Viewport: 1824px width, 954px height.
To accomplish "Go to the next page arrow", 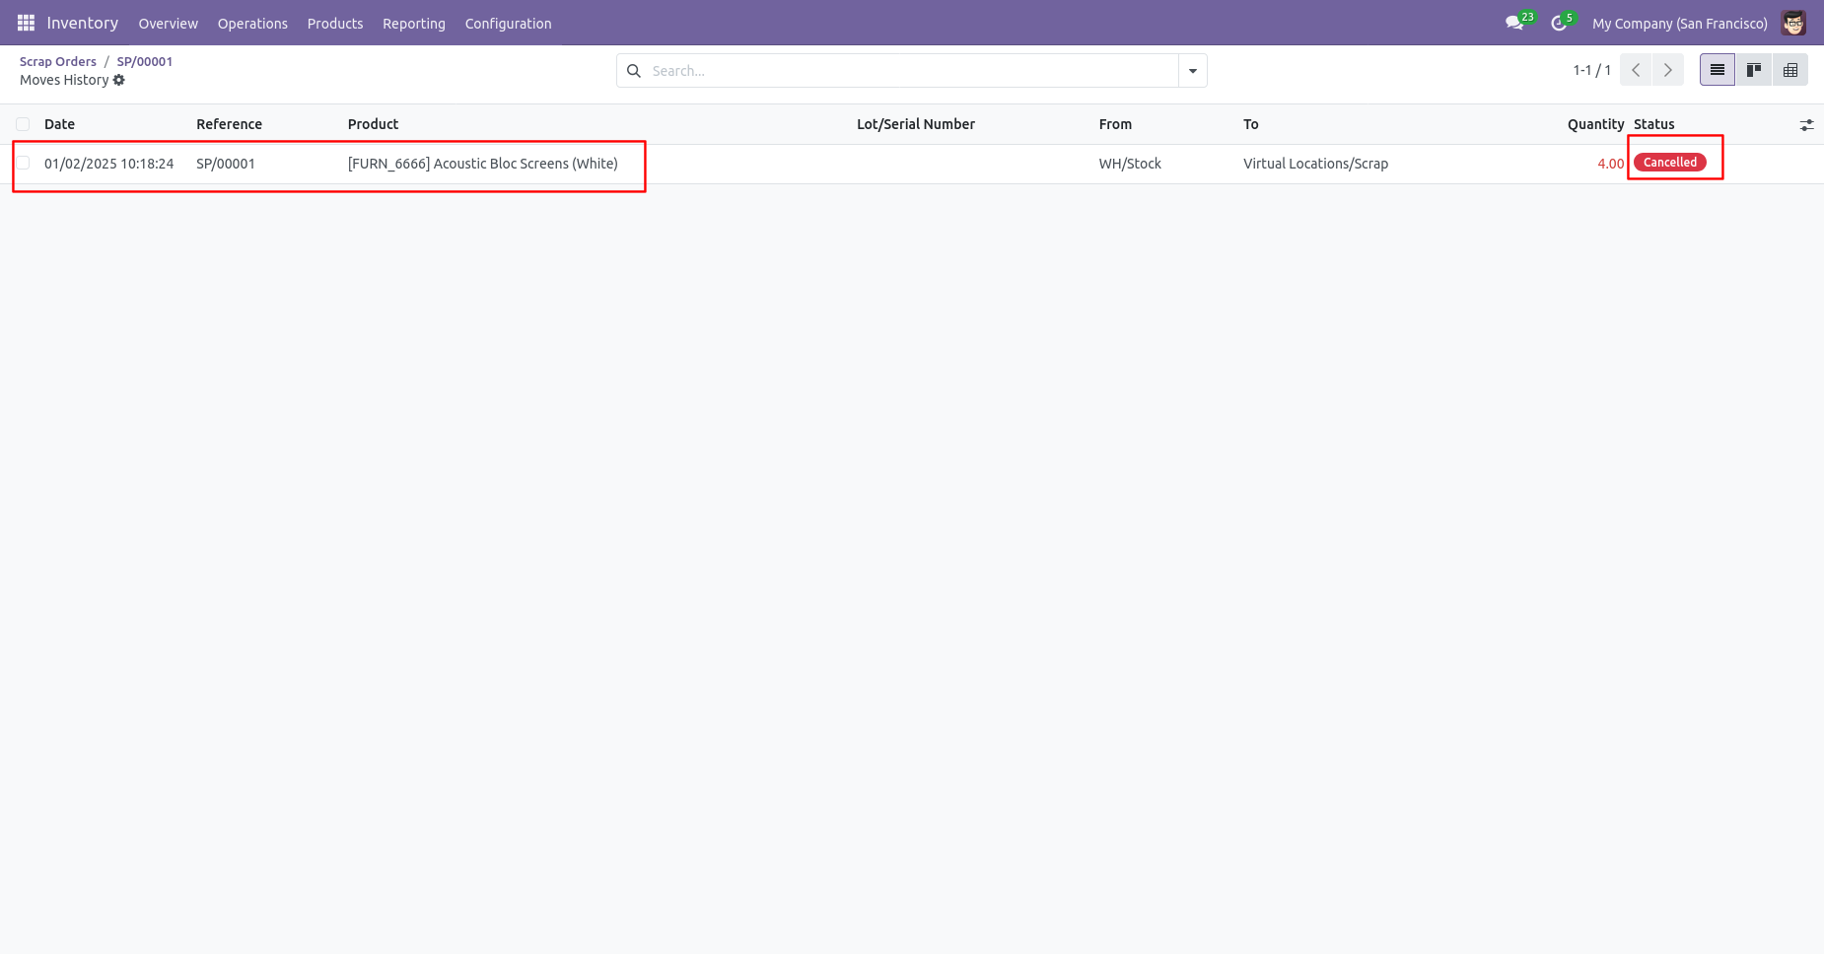I will 1667,70.
